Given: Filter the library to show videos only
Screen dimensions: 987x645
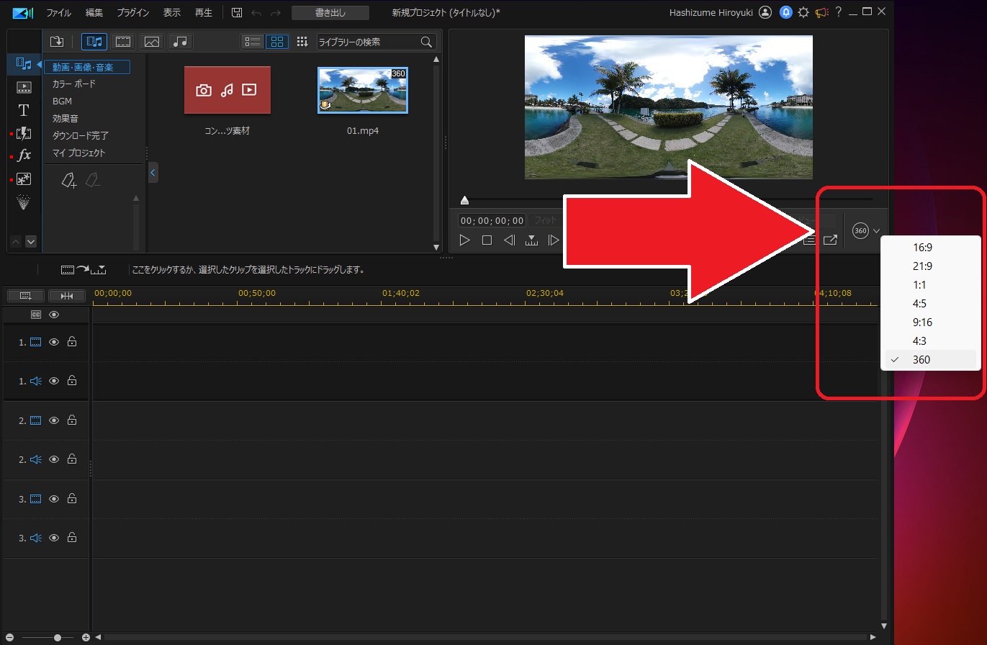Looking at the screenshot, I should pyautogui.click(x=123, y=42).
